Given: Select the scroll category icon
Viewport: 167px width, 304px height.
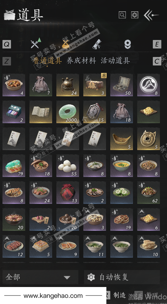Looking at the screenshot, I should 97,44.
